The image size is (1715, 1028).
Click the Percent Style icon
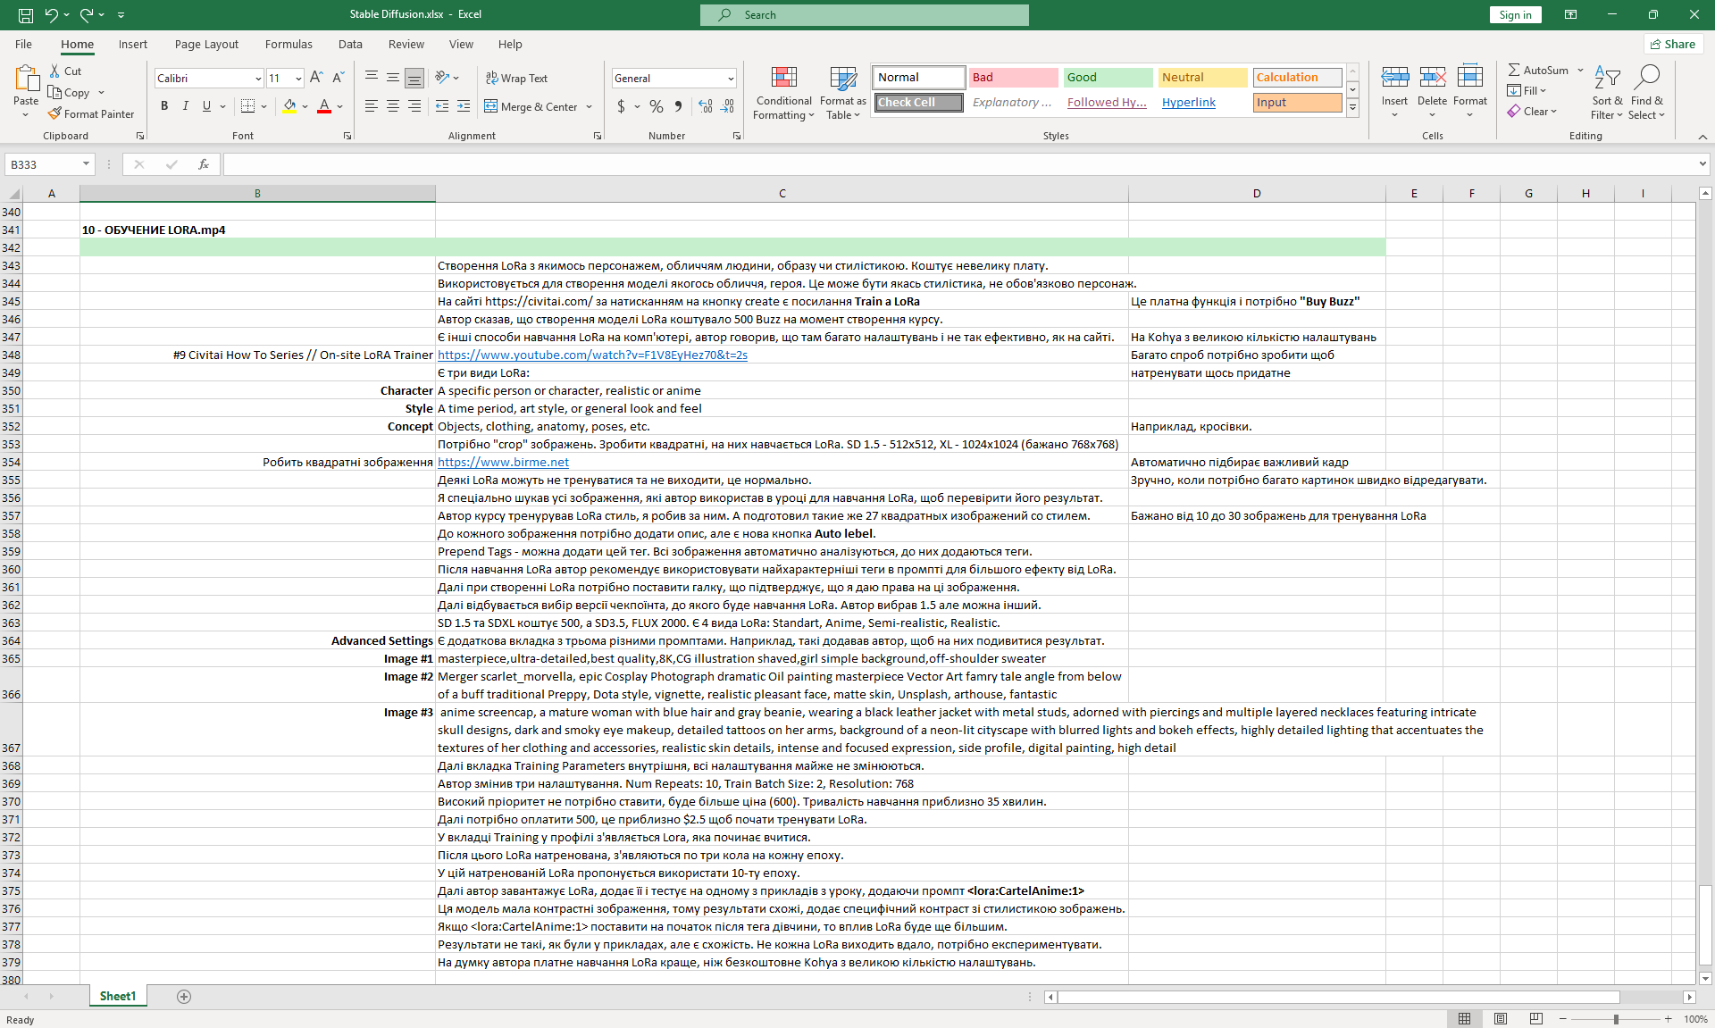tap(657, 106)
